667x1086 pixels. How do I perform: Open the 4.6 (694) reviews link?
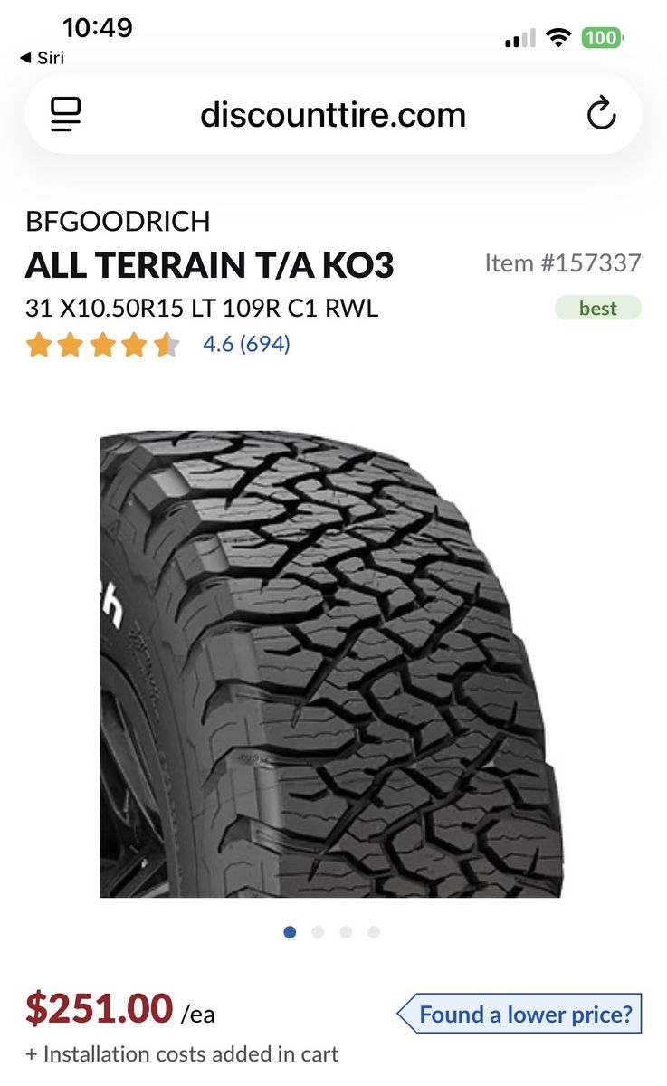246,345
